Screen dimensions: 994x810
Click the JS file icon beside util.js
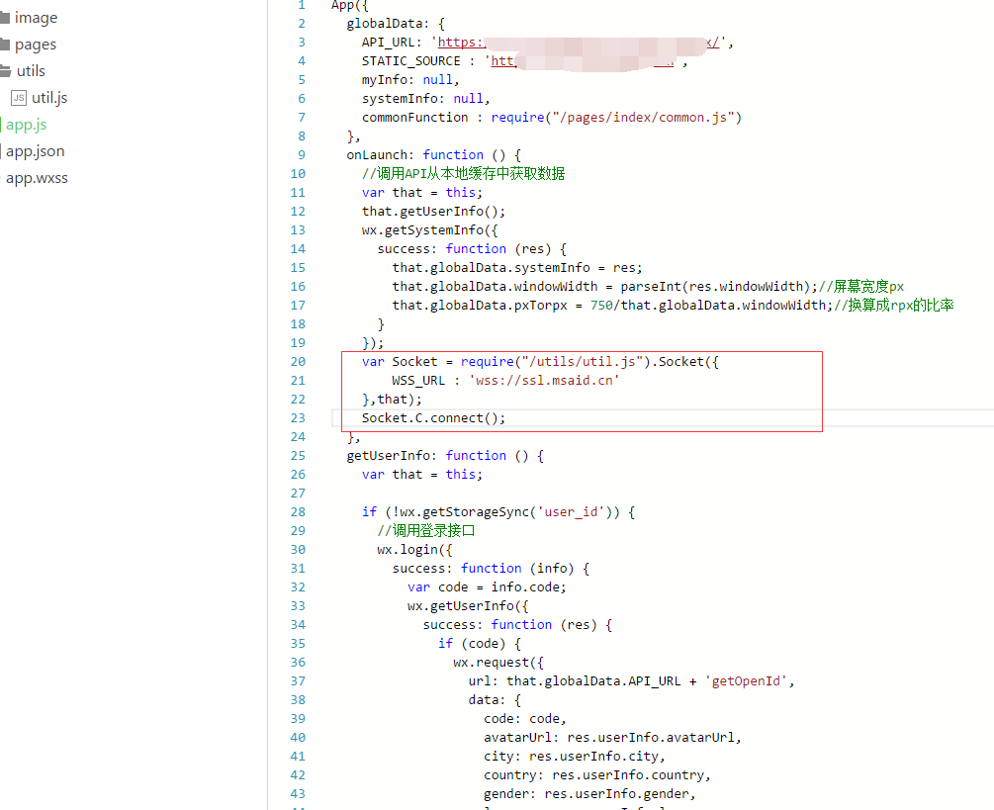click(x=19, y=98)
